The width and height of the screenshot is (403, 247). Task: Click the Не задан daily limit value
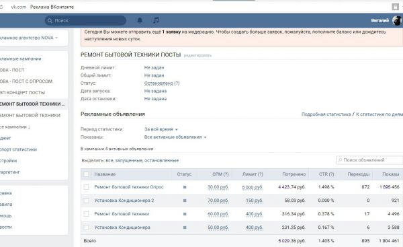[x=154, y=67]
